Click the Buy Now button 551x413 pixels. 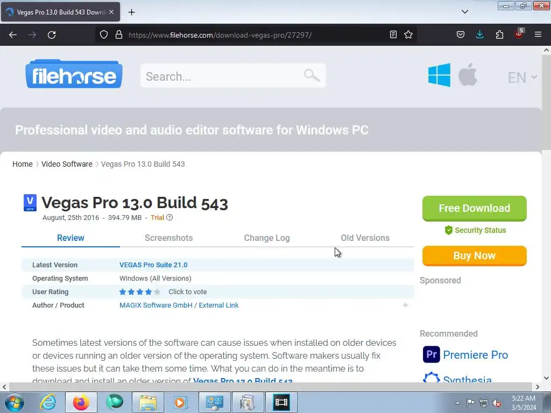[475, 255]
